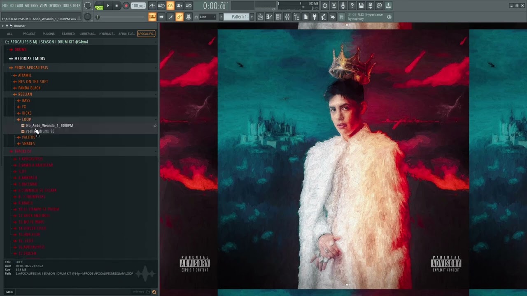Toggle loop recording
Image resolution: width=527 pixels, height=296 pixels.
[x=189, y=6]
